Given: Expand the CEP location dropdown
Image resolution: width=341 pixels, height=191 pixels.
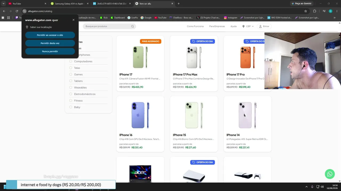Looking at the screenshot, I should pos(248,26).
